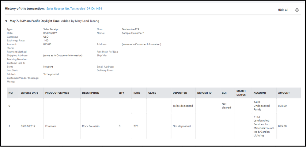Click the Currency value USD
The width and height of the screenshot is (306, 147).
46,37
